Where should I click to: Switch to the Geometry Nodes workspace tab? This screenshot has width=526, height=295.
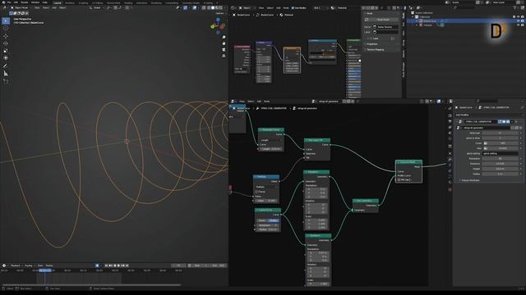click(x=191, y=2)
